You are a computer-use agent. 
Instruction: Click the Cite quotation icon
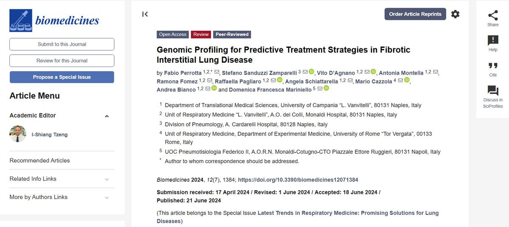493,66
